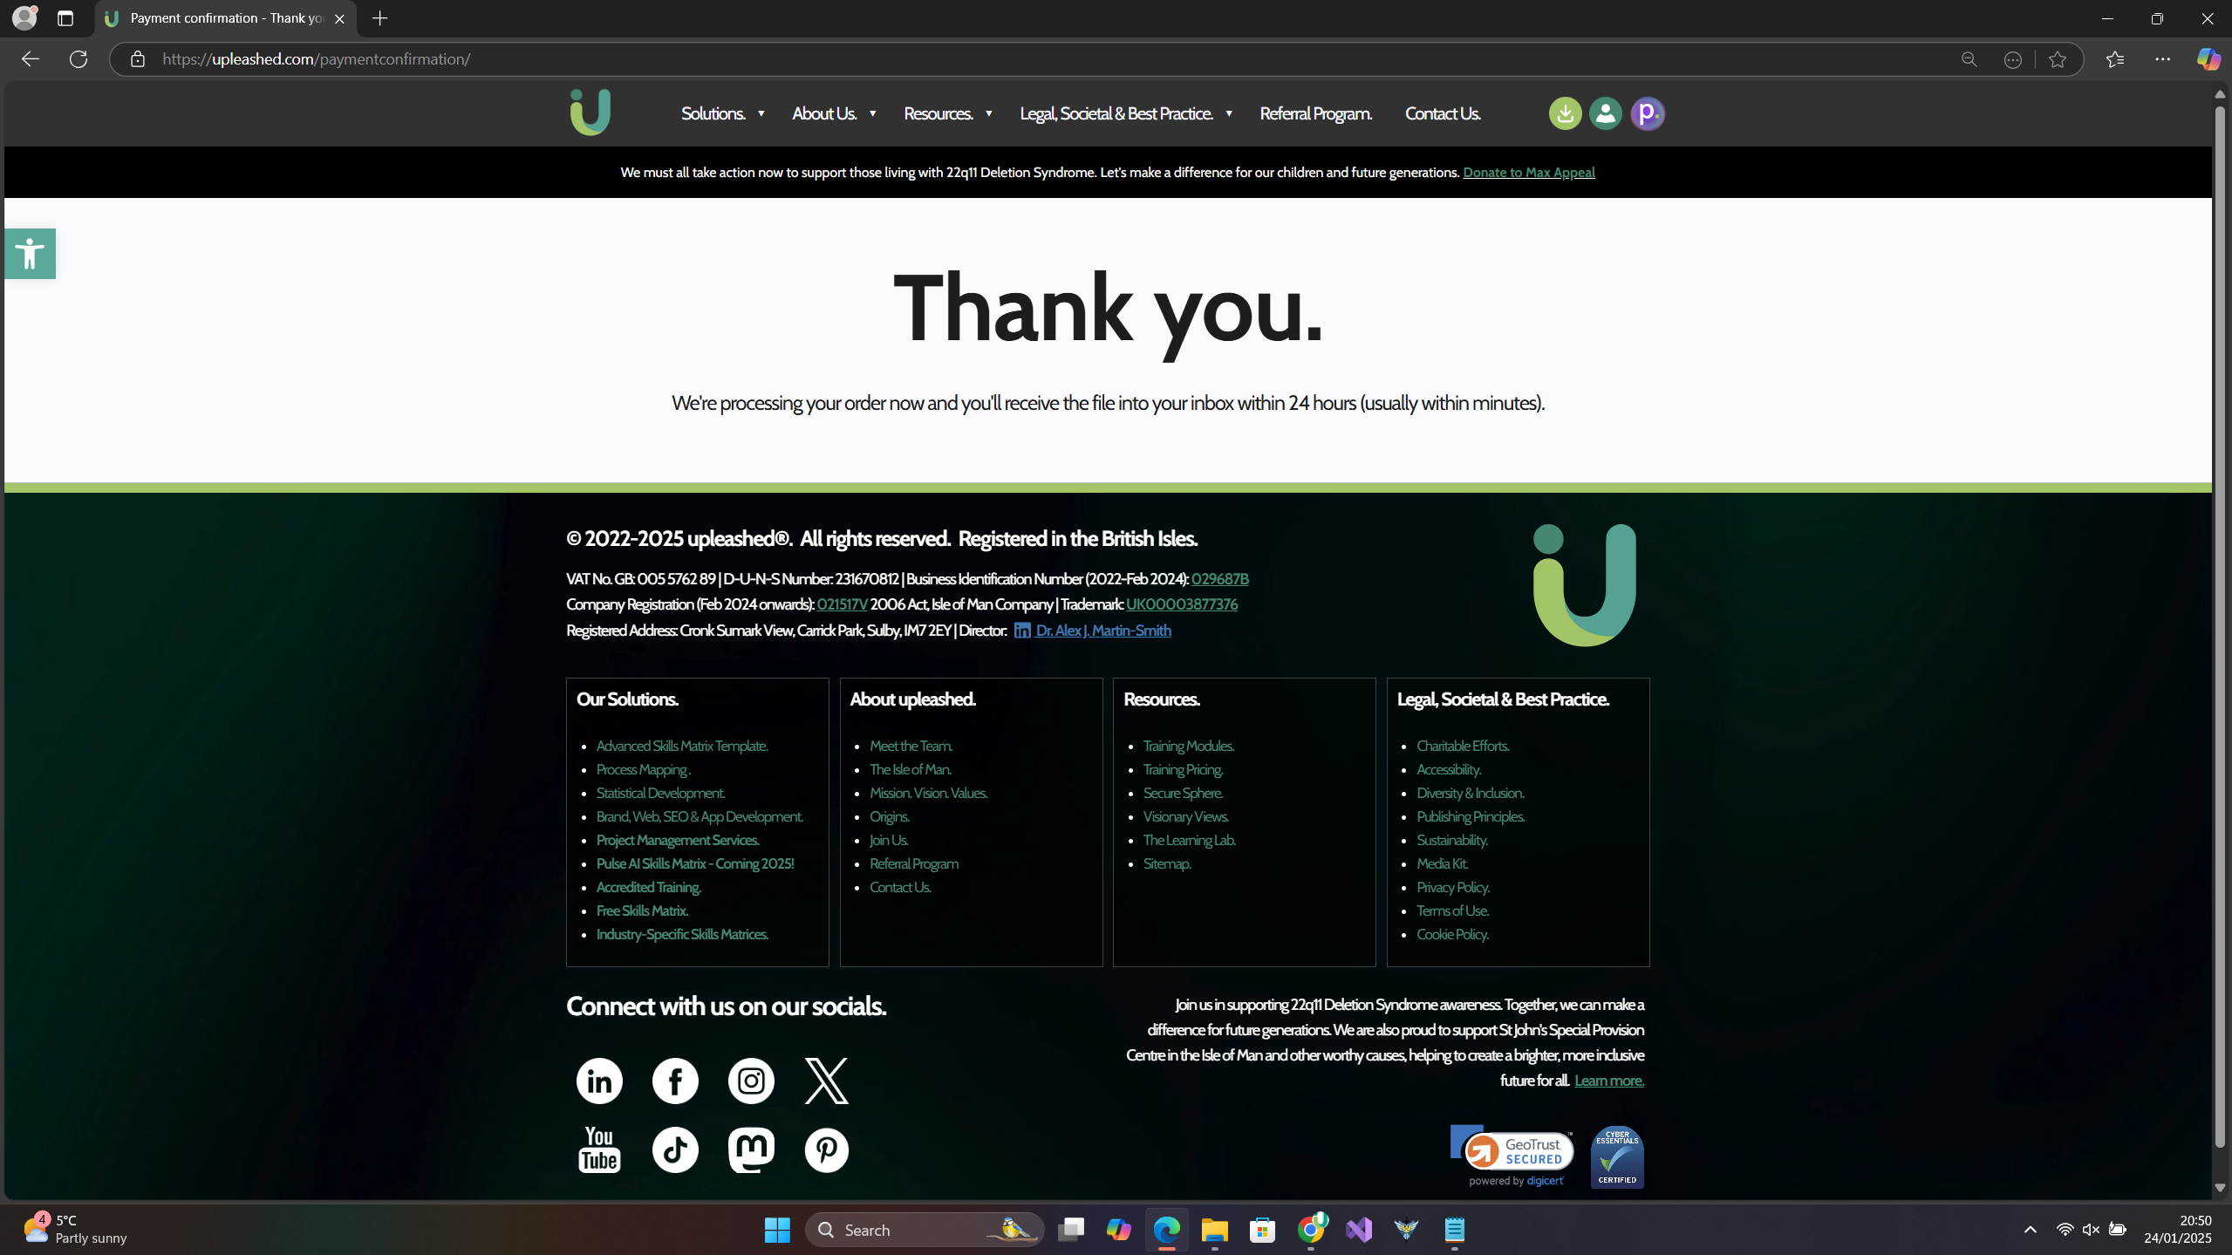The width and height of the screenshot is (2232, 1255).
Task: Open Visual Studio from the taskbar
Action: pyautogui.click(x=1359, y=1230)
